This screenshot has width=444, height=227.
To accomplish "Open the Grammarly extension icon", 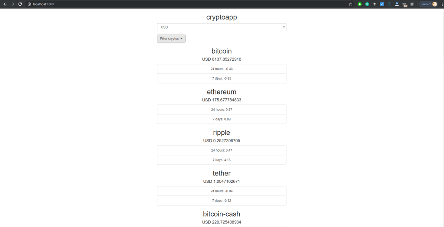I will pyautogui.click(x=367, y=4).
